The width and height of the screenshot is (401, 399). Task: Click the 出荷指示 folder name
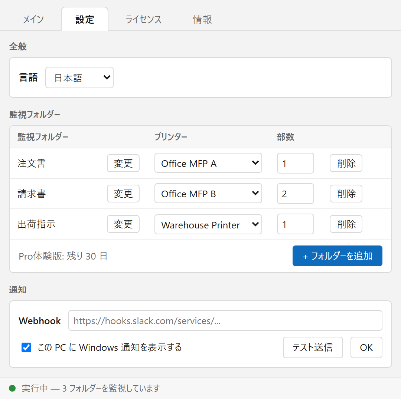[x=36, y=224]
